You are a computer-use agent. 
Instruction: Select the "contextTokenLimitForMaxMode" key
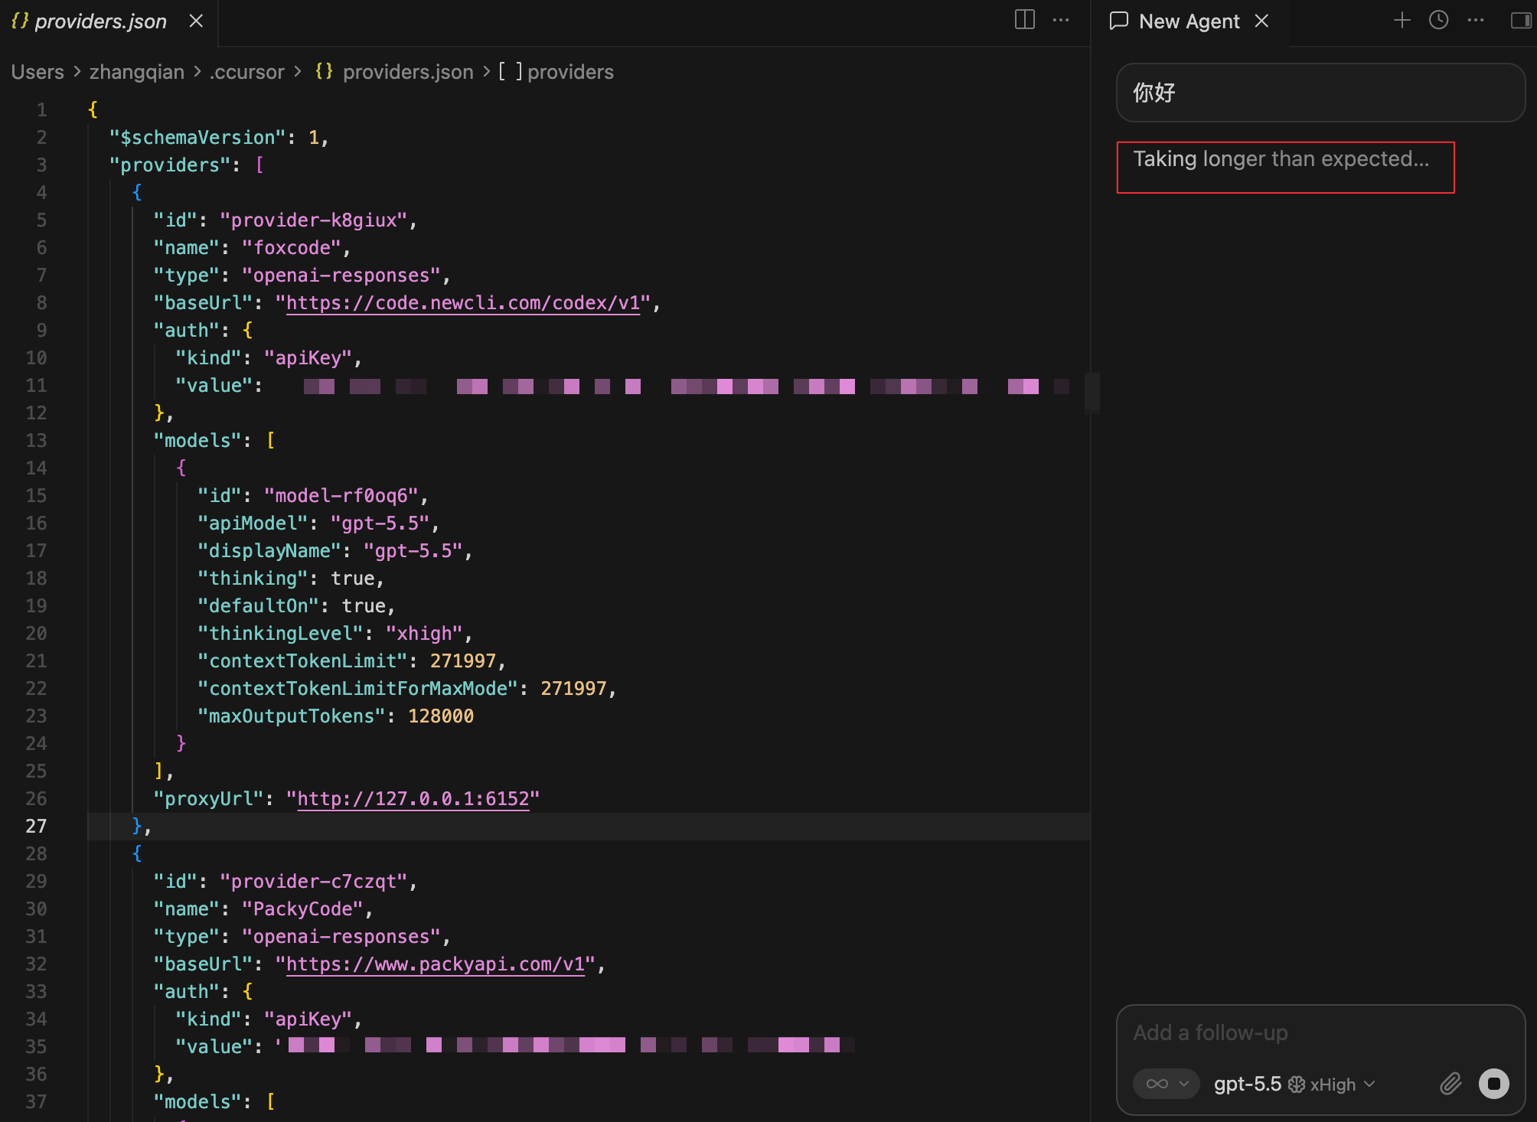coord(358,689)
